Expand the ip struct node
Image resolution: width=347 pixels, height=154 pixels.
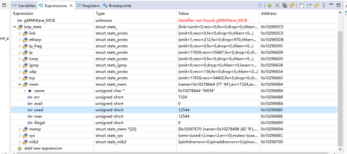pyautogui.click(x=20, y=52)
